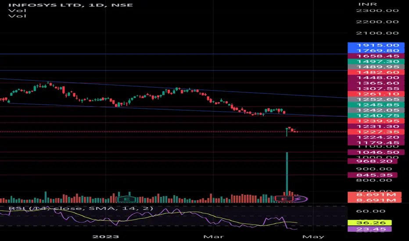The width and height of the screenshot is (409, 241).
Task: Click the Mar label on time axis
Action: 213,237
